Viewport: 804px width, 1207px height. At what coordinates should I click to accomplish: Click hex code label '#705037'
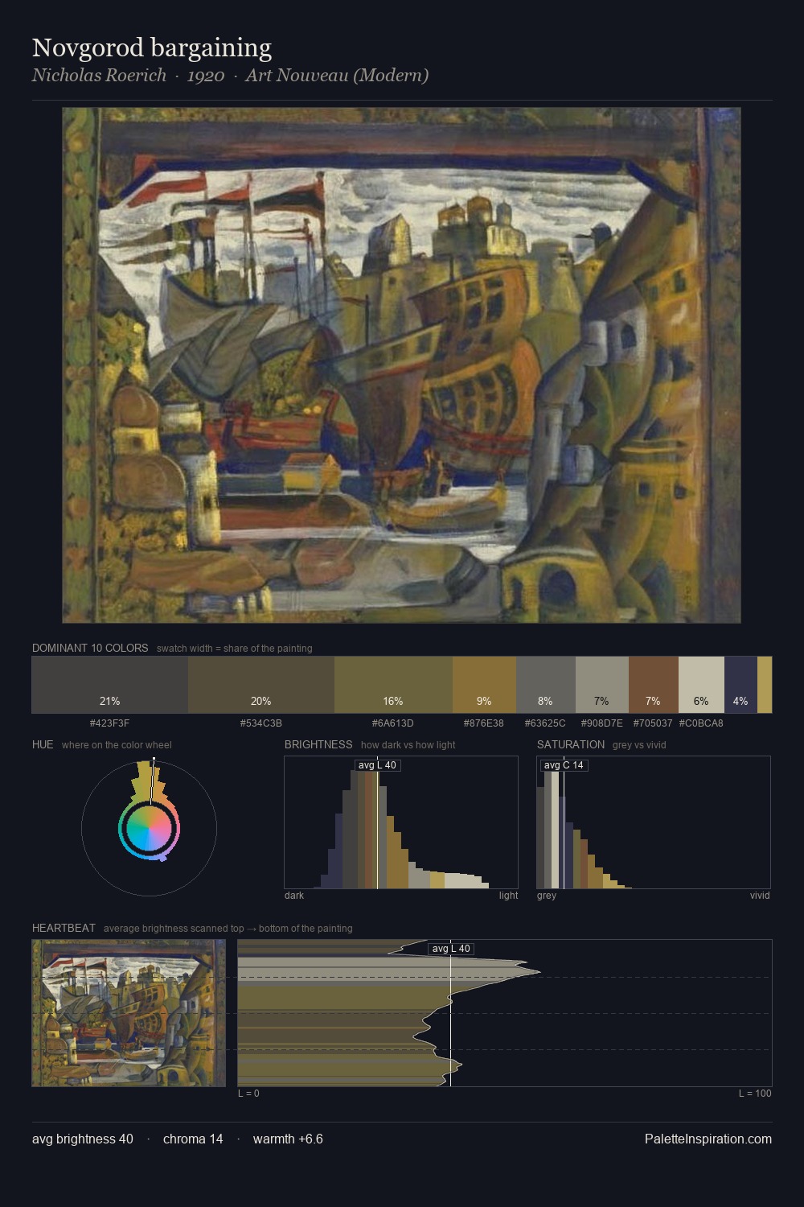[x=653, y=723]
